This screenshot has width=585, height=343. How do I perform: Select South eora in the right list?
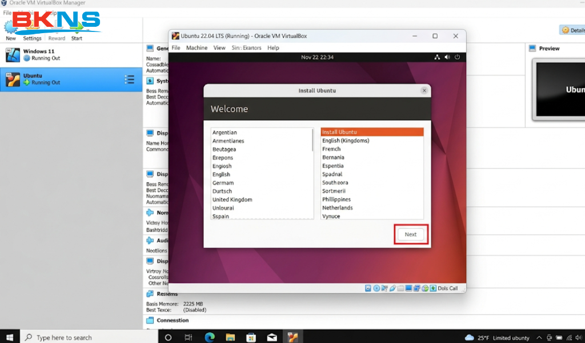pos(335,182)
